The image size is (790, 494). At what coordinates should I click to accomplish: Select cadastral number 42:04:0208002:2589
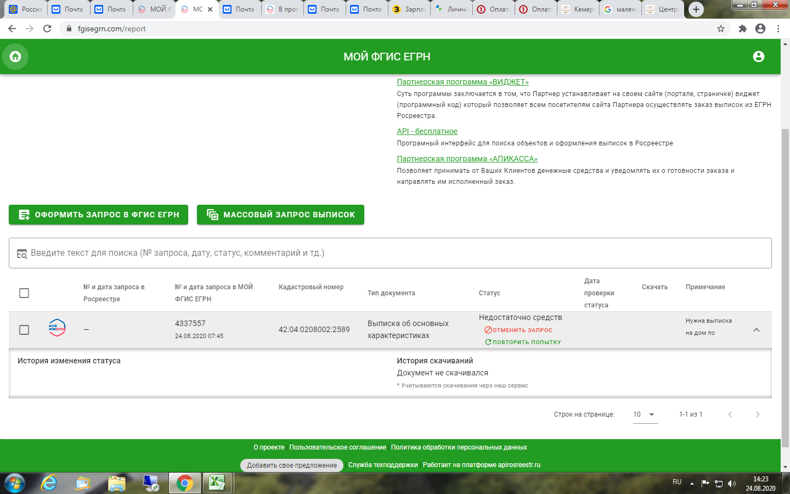[314, 330]
